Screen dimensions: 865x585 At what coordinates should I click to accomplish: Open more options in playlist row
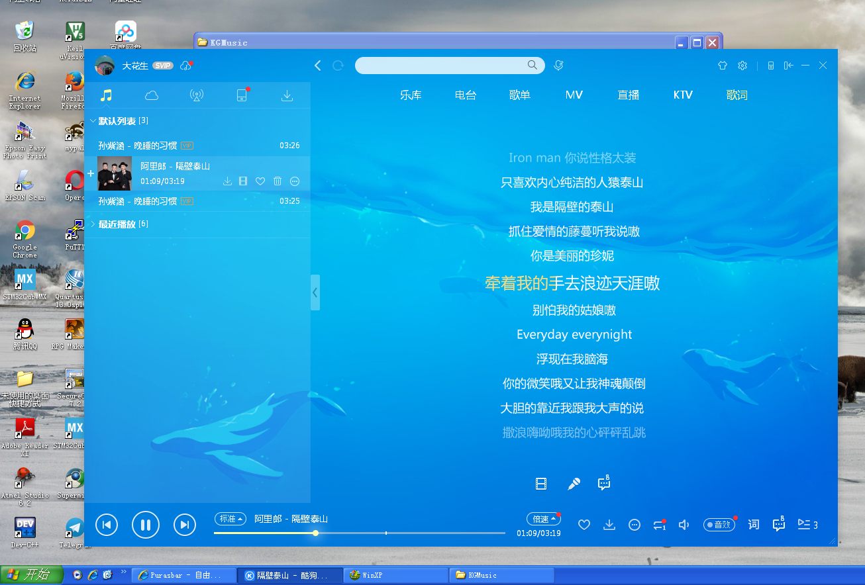tap(295, 181)
